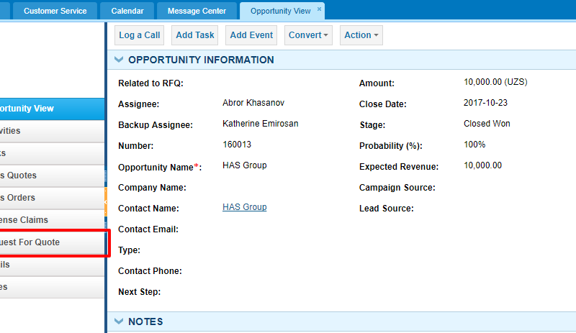Select the Opportunity View tab
576x333 pixels.
(281, 11)
